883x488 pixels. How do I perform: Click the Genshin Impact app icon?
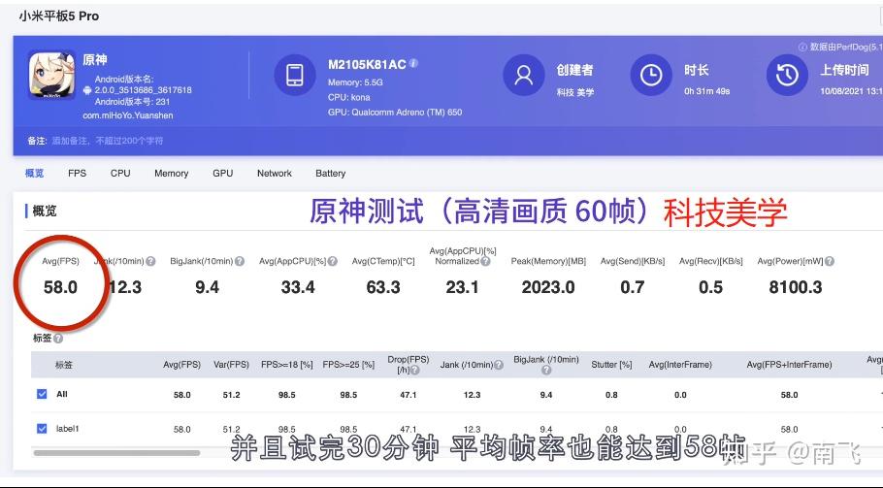[51, 75]
